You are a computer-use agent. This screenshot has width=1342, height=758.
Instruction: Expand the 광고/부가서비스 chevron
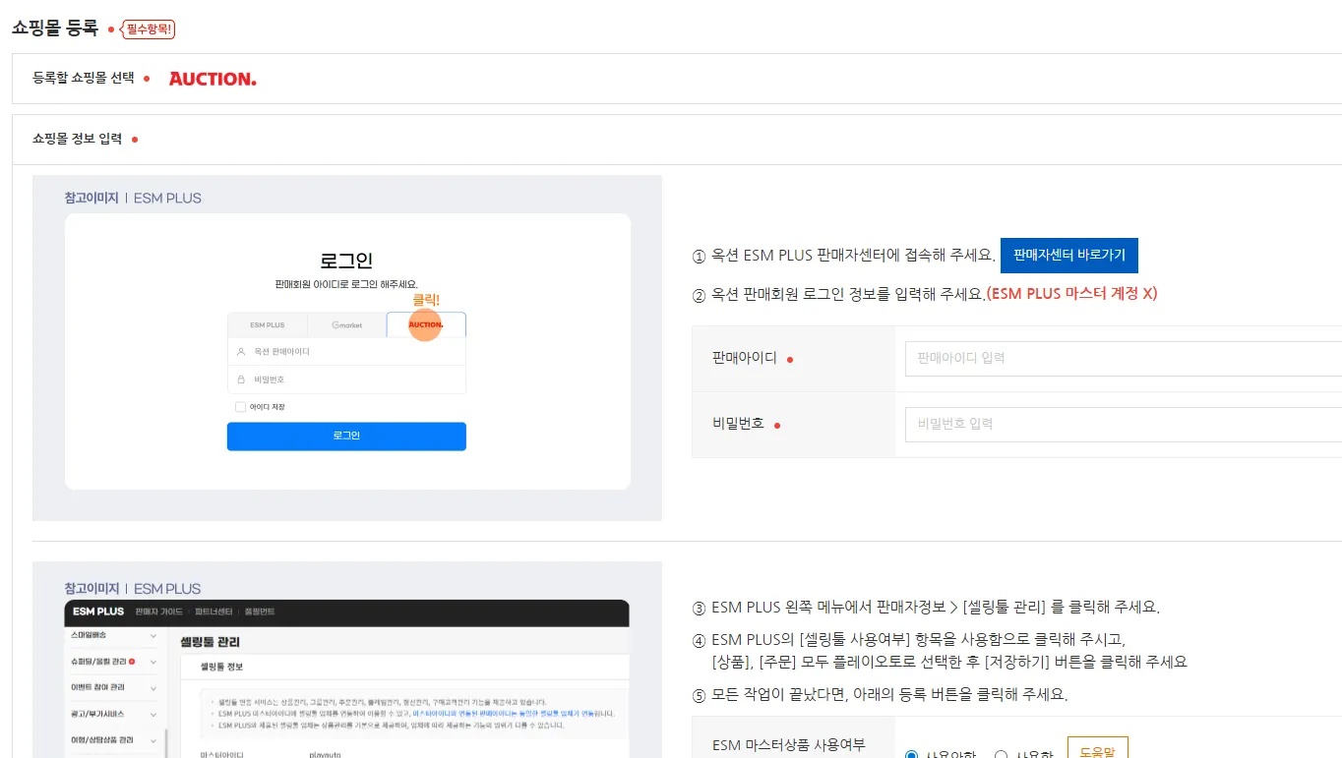[x=153, y=714]
